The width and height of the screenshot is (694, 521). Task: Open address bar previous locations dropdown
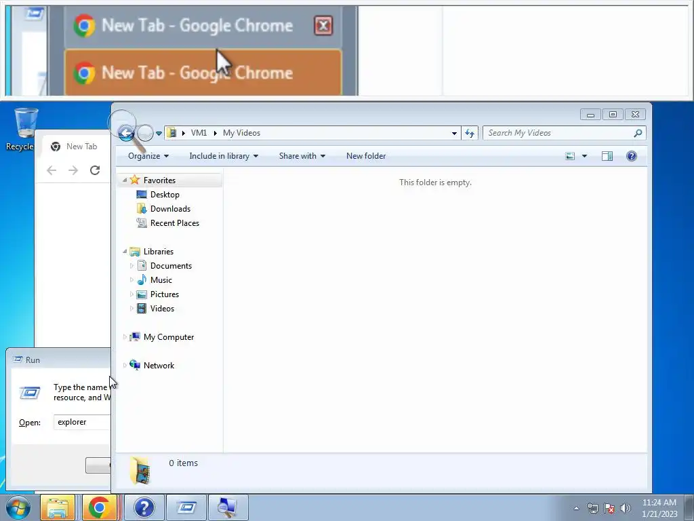454,133
